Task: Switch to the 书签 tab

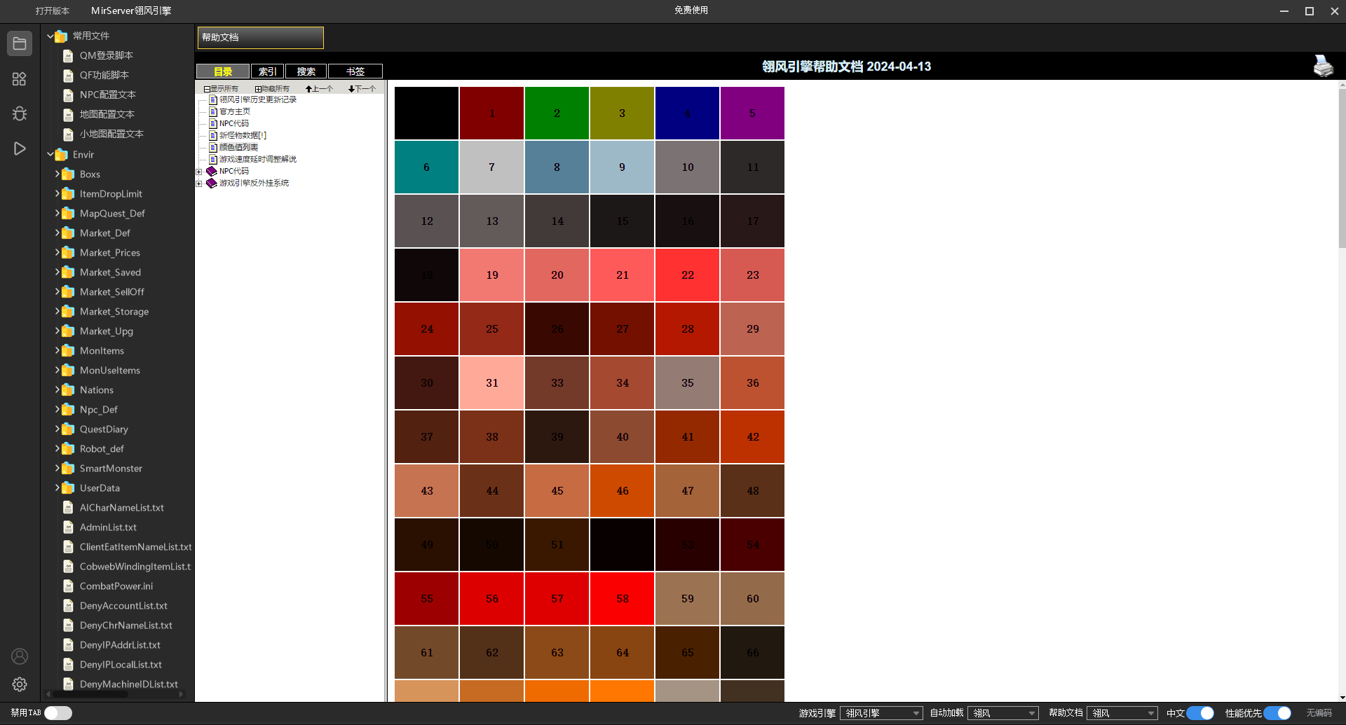Action: 355,71
